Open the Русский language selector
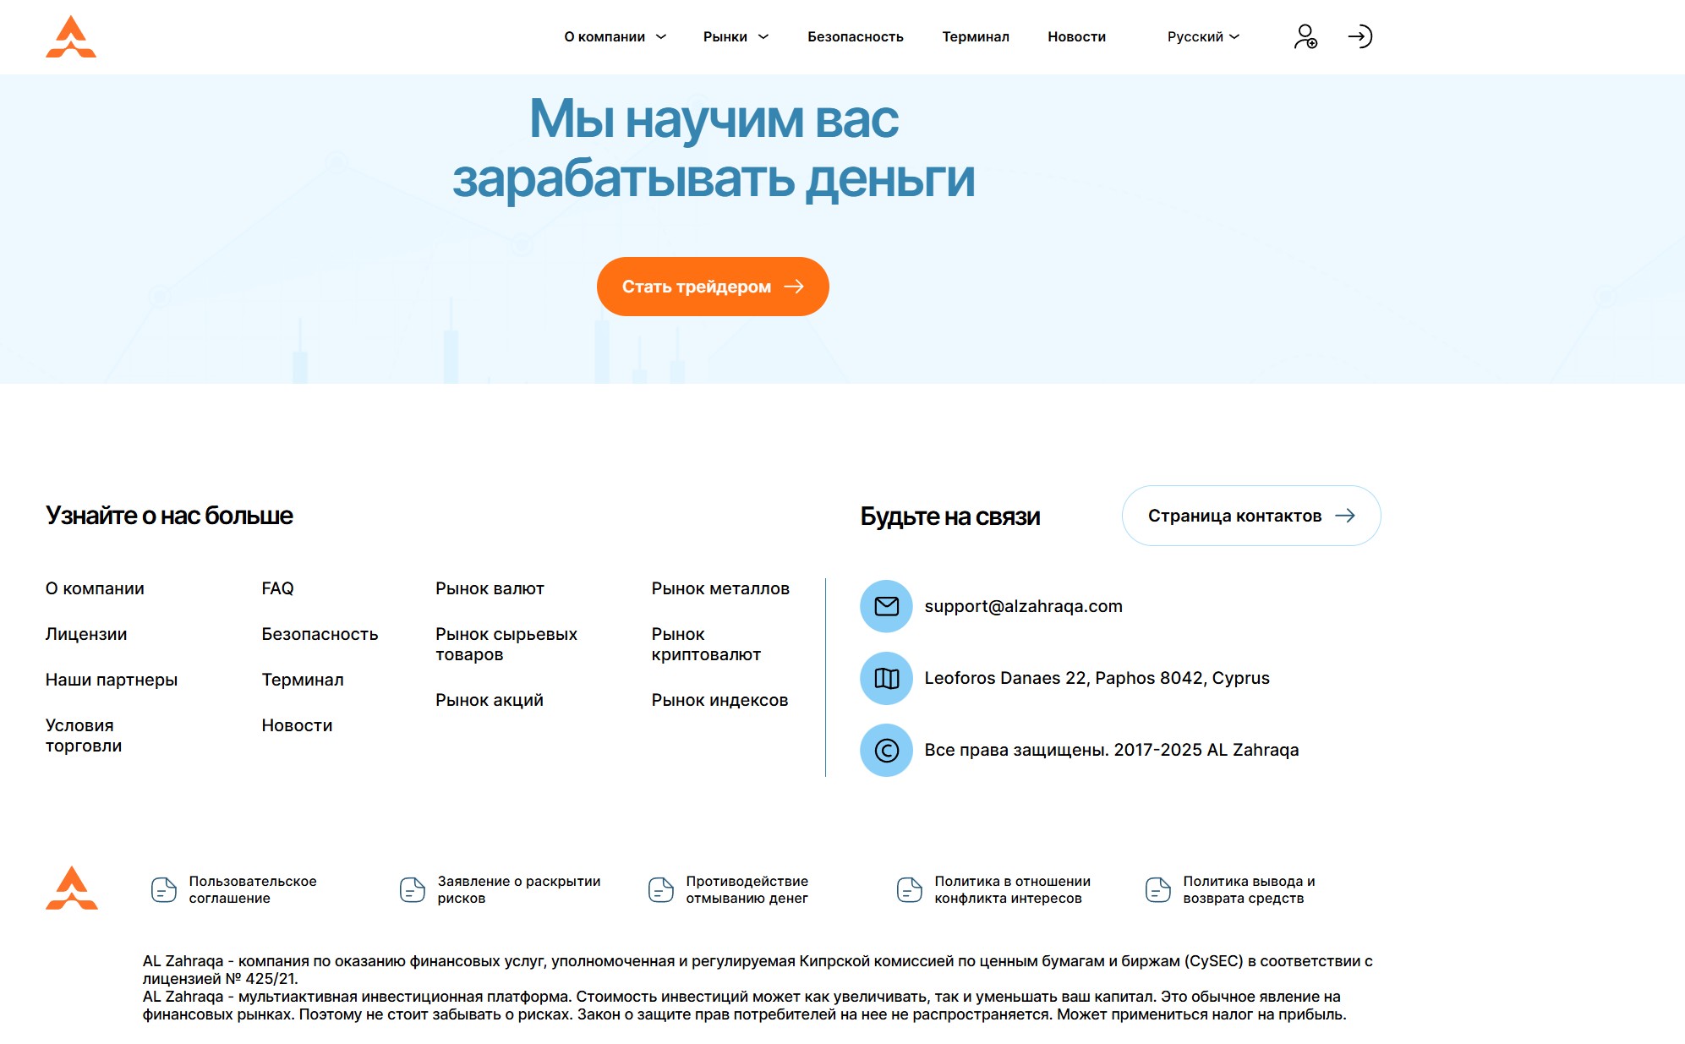Viewport: 1685px width, 1044px height. pos(1203,37)
